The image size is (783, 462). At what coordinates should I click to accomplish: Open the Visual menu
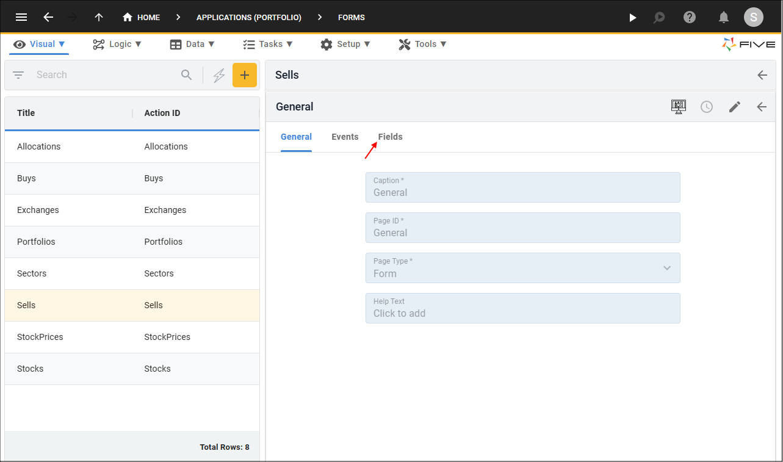(39, 44)
